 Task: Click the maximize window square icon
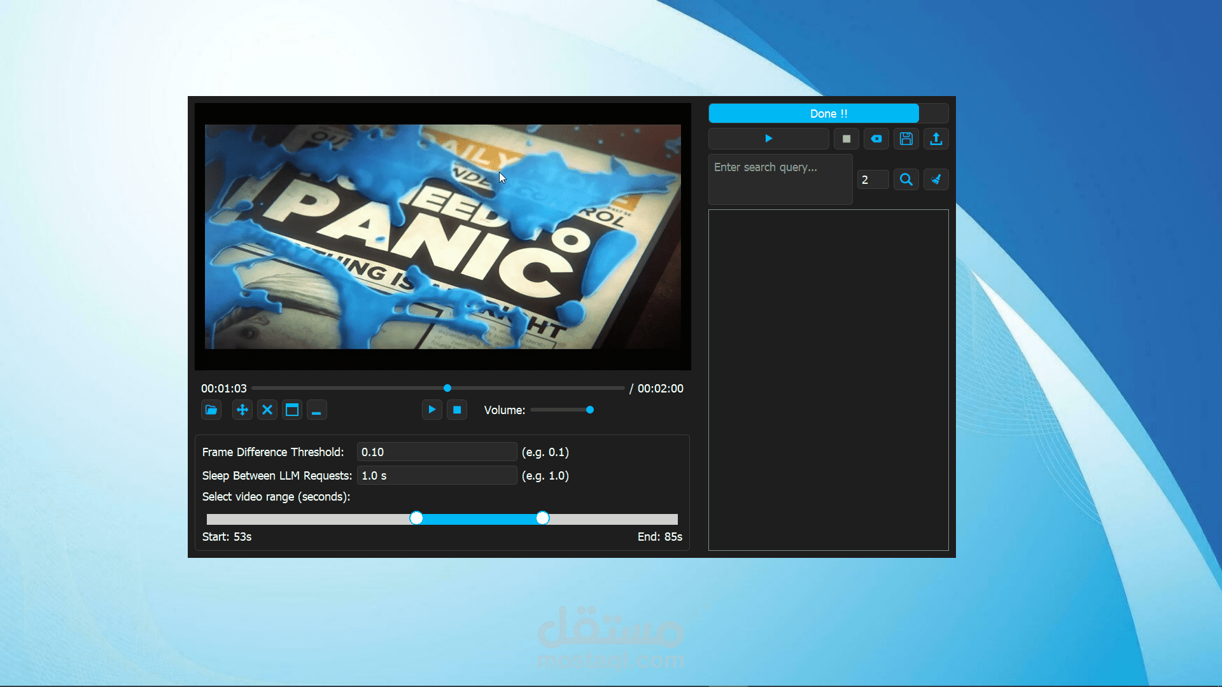[x=292, y=410]
